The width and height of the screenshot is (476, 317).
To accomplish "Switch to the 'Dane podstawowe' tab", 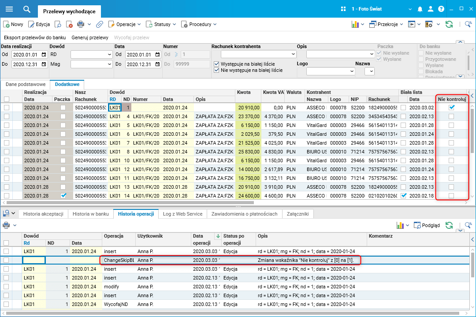I will (x=25, y=84).
